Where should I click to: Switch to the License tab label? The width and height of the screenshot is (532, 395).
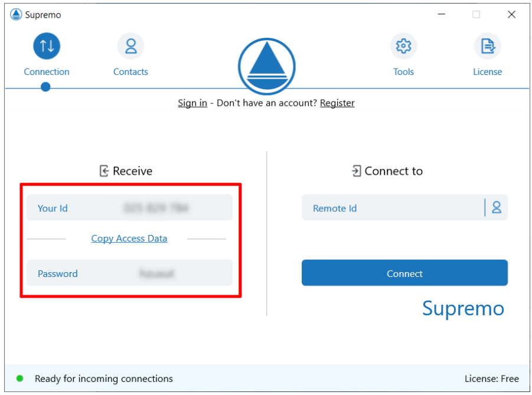coord(488,72)
